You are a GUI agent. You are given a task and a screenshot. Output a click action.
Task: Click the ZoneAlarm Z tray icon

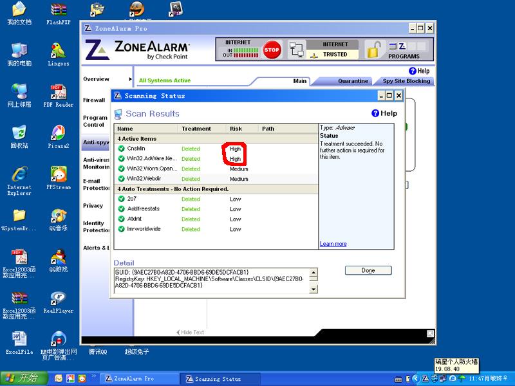pyautogui.click(x=425, y=378)
